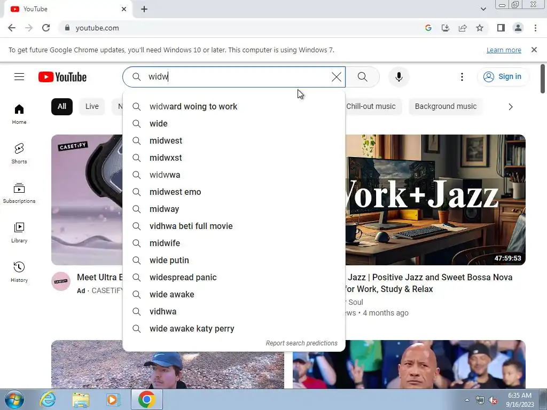Image resolution: width=547 pixels, height=410 pixels.
Task: Choose suggestion 'vidhwa beti full movie'
Action: coord(234,226)
